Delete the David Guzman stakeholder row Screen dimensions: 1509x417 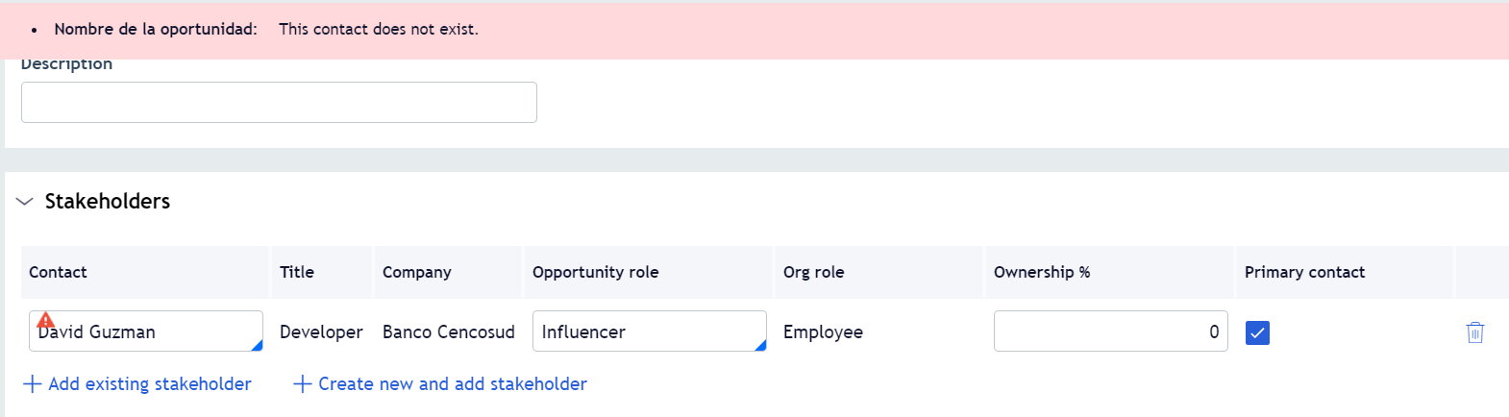tap(1474, 332)
